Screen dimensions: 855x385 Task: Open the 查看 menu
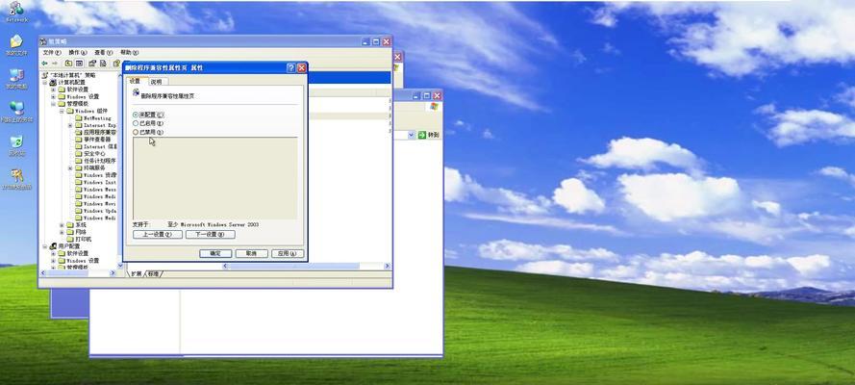coord(103,52)
